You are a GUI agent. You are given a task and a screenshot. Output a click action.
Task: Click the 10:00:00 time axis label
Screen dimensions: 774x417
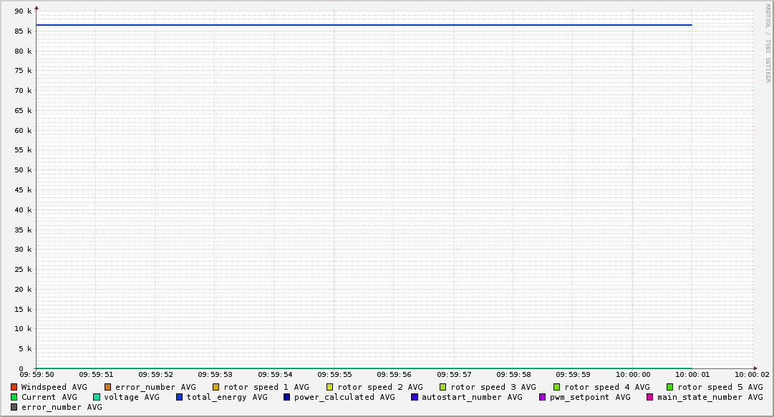[x=633, y=374]
